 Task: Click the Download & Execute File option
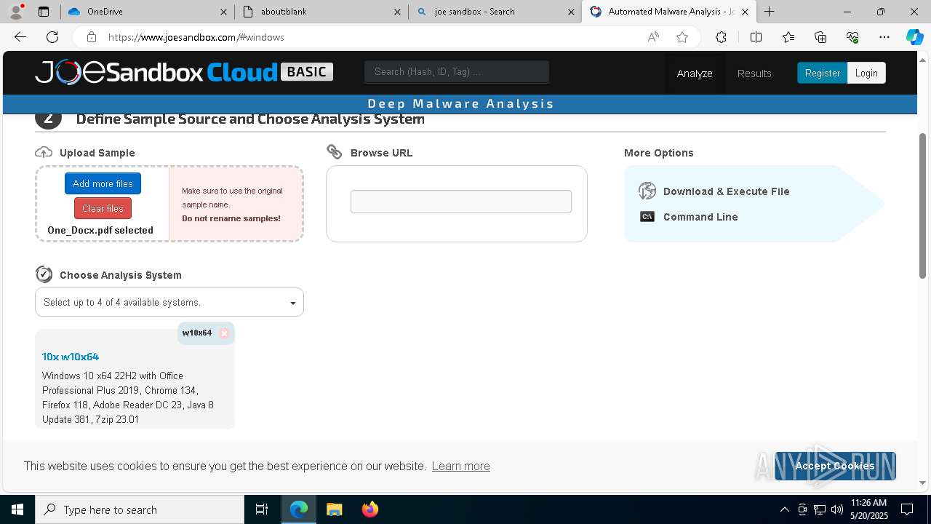[x=726, y=191]
